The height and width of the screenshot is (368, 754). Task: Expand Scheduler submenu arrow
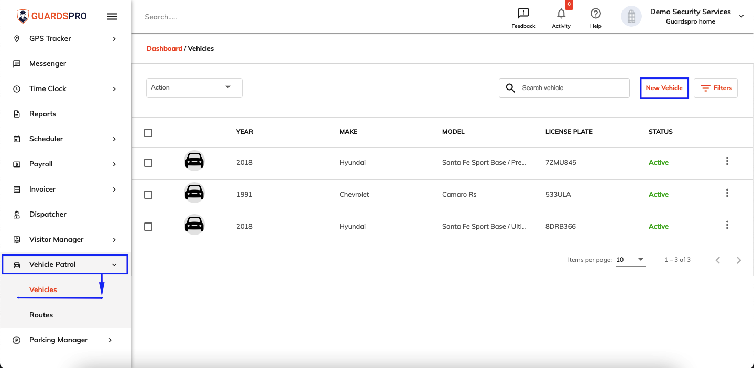(x=114, y=139)
